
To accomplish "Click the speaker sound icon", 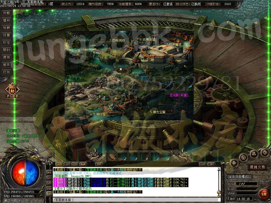I will (265, 152).
